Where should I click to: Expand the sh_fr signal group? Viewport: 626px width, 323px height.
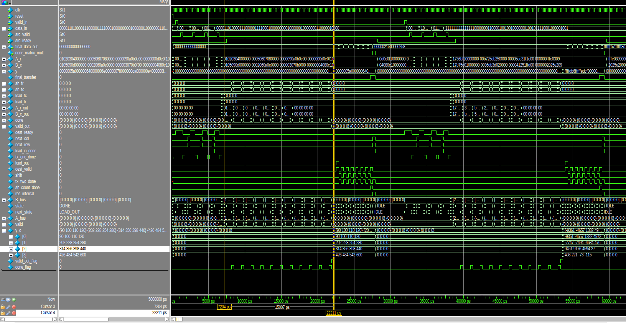[4, 83]
